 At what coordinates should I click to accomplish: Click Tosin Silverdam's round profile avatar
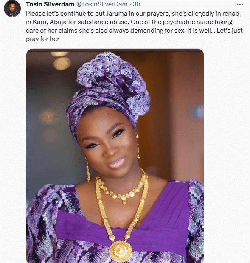pos(12,8)
